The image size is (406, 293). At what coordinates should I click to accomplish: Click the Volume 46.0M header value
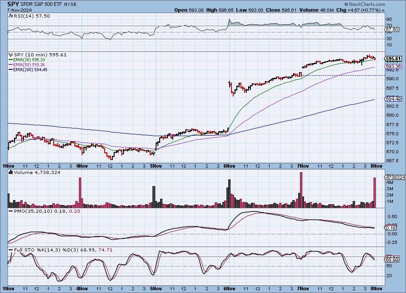coord(316,10)
